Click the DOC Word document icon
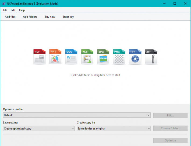 (71, 57)
